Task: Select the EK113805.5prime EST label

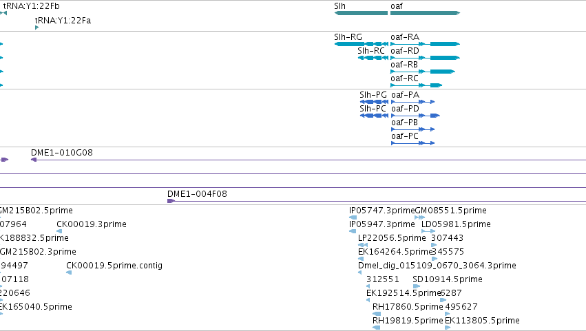Action: click(482, 321)
